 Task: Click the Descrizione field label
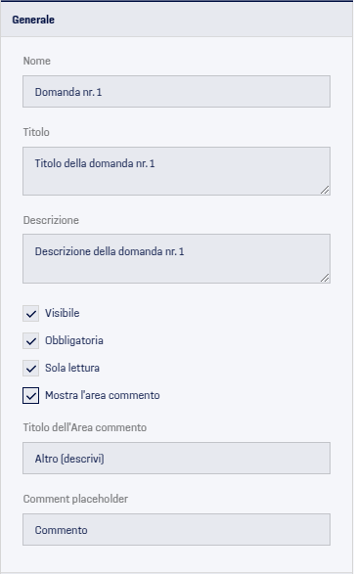click(x=51, y=220)
